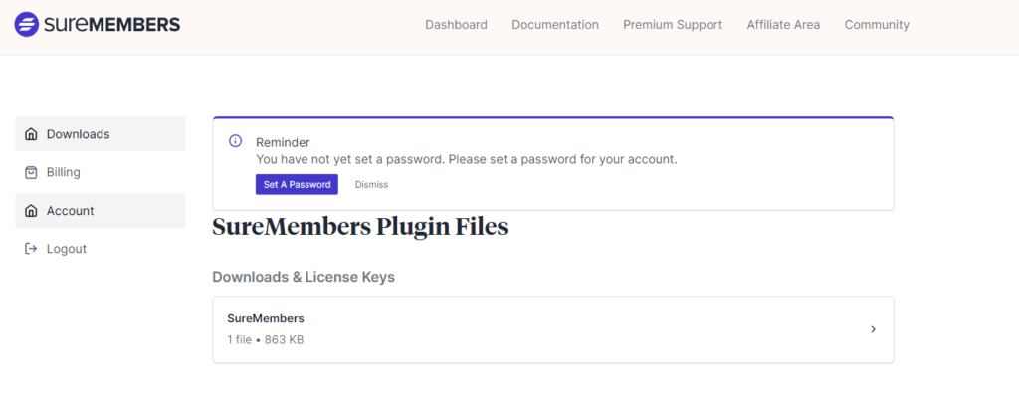Open the Community nav link
The image size is (1019, 415).
click(x=877, y=25)
